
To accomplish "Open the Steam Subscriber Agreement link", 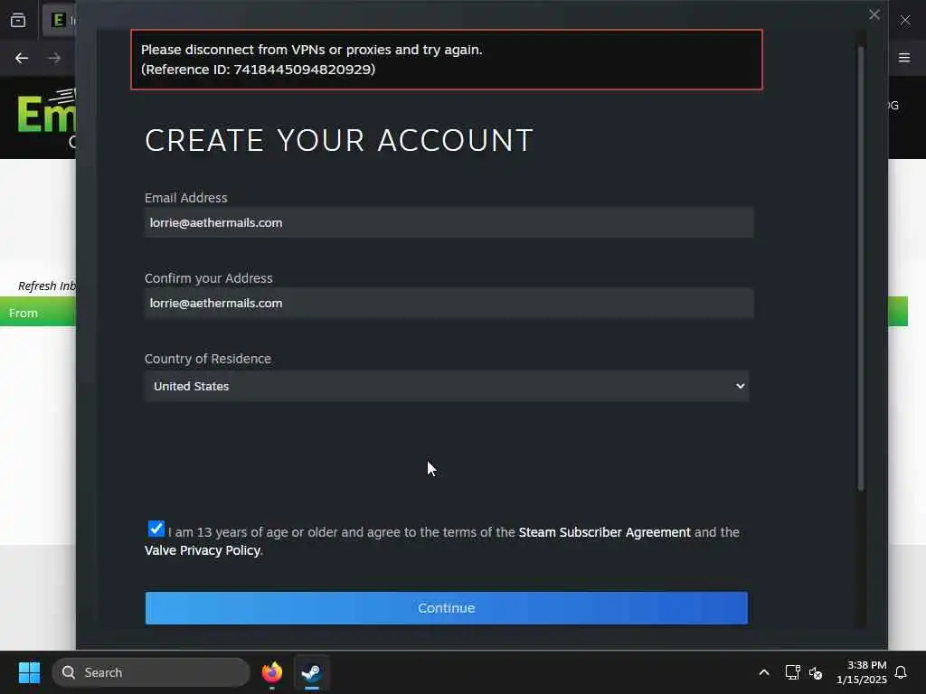I will pyautogui.click(x=604, y=532).
